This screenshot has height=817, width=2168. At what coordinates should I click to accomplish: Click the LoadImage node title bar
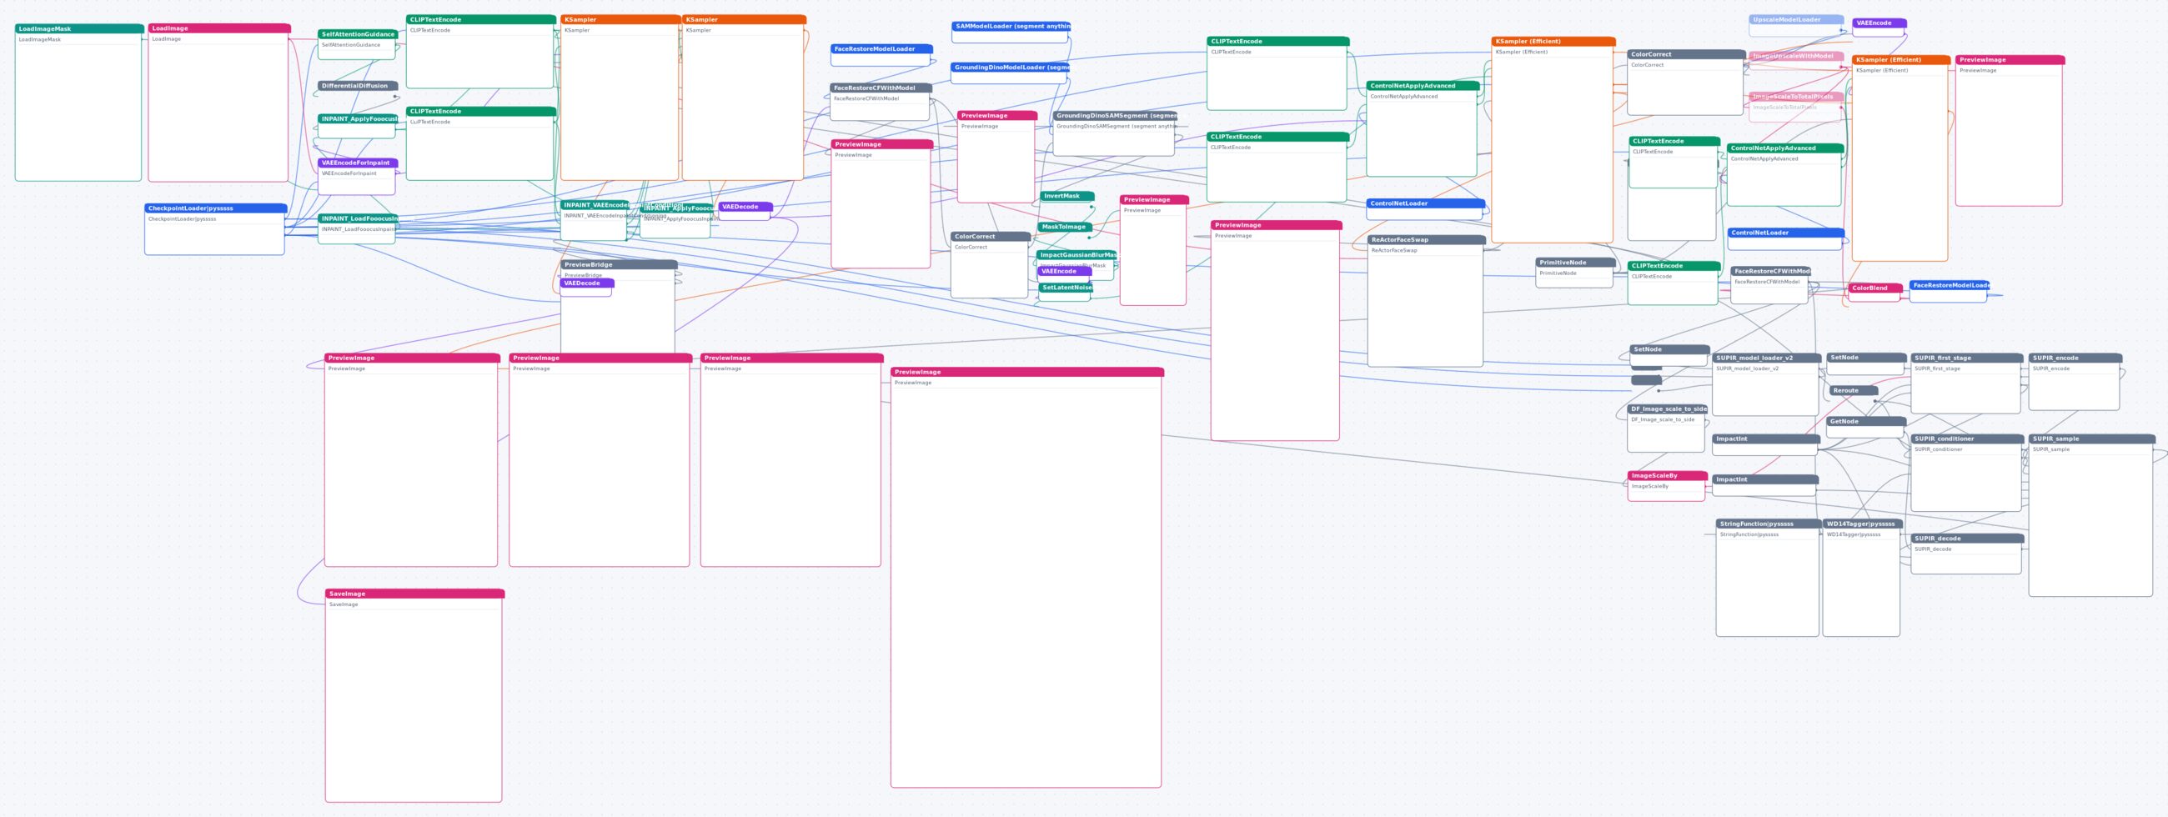[218, 28]
